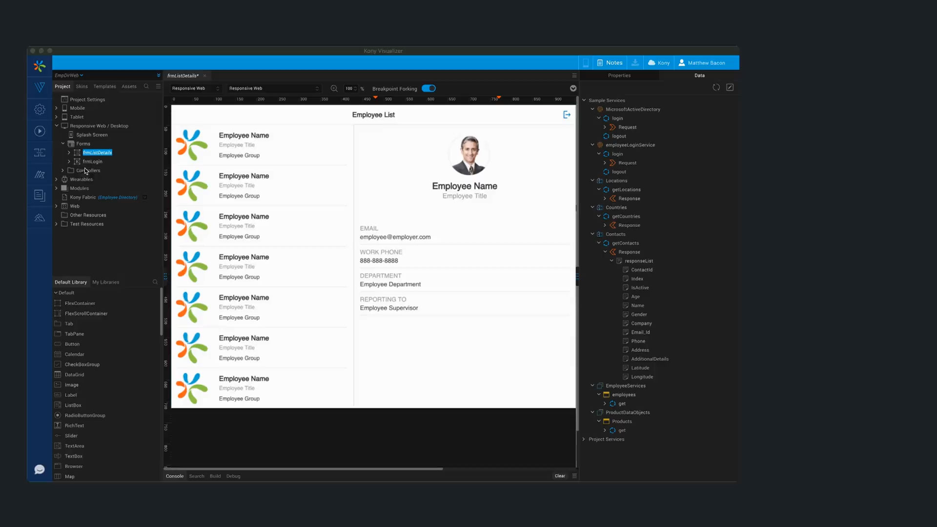Click the download icon in top bar
The image size is (937, 527).
(635, 63)
